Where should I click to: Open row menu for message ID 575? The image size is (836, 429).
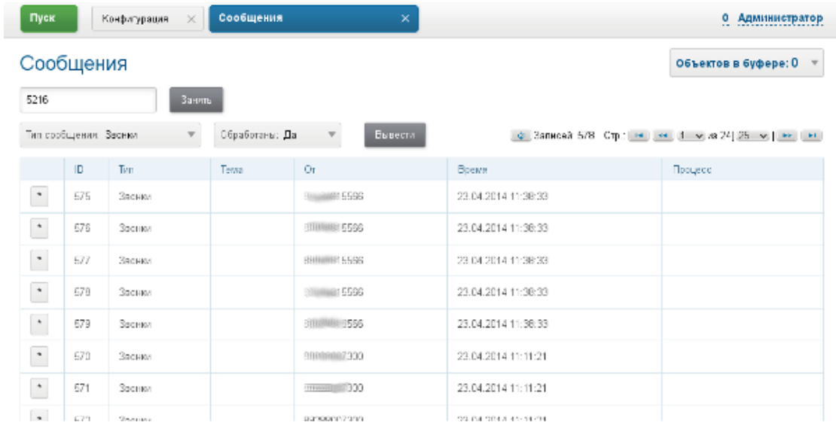click(39, 196)
